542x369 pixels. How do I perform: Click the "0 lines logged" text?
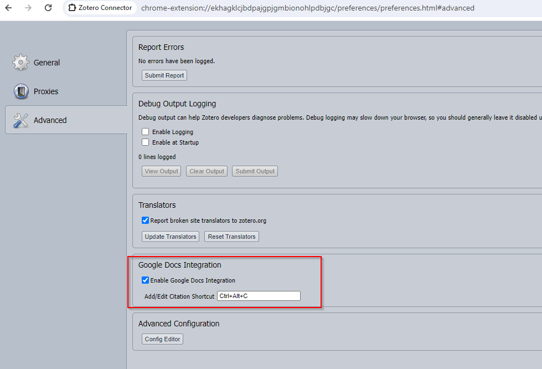pos(157,157)
